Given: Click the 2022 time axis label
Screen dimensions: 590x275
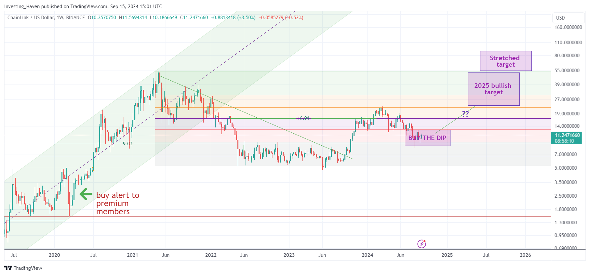Looking at the screenshot, I should tap(211, 255).
